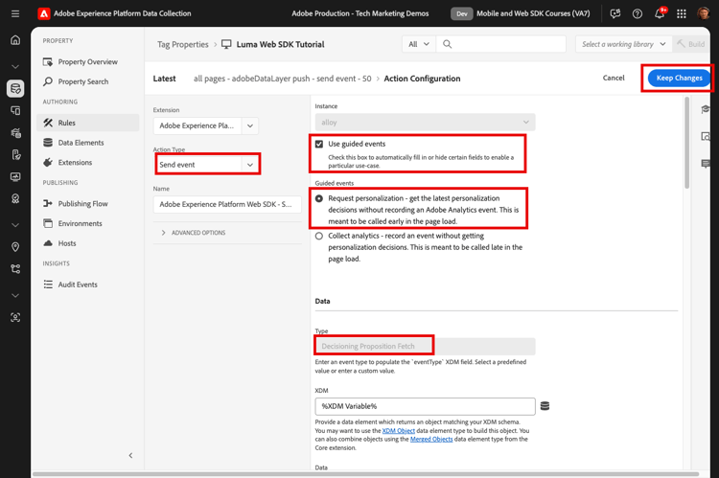Click the XDM data element picker icon

point(545,406)
